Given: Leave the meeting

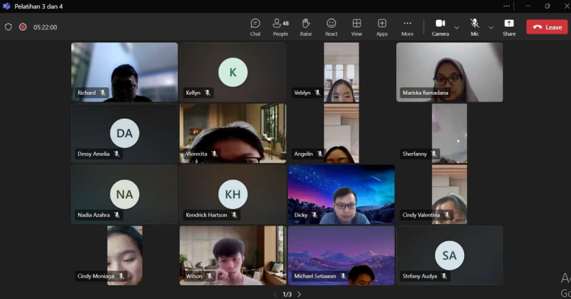Looking at the screenshot, I should pos(547,27).
